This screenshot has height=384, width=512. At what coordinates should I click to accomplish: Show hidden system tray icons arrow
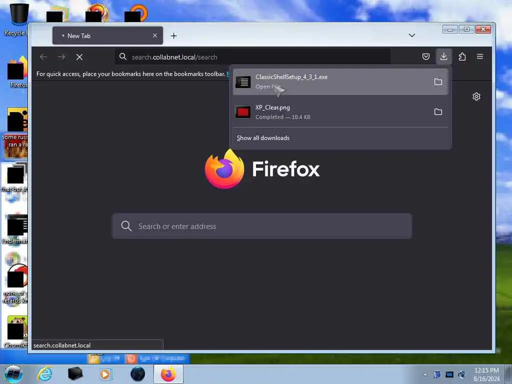point(425,374)
